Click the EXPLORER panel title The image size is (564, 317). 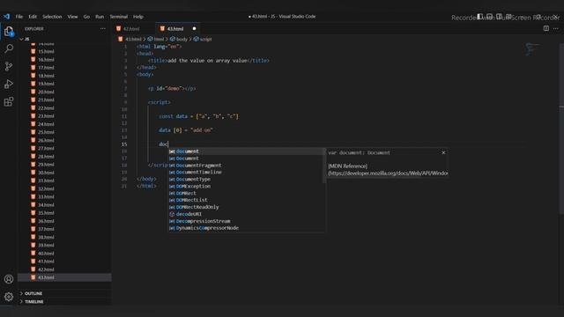point(34,29)
